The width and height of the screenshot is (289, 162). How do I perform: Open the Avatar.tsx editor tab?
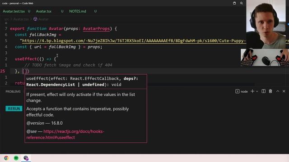click(x=44, y=11)
